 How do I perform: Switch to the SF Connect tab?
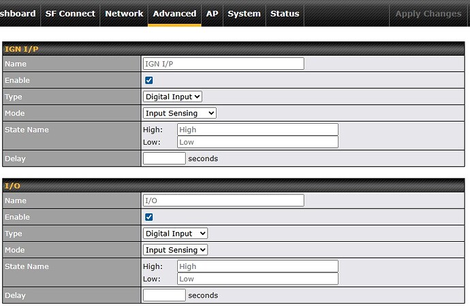[x=70, y=14]
